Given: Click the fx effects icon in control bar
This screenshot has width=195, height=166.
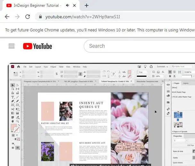Looking at the screenshot, I should 163,72.
